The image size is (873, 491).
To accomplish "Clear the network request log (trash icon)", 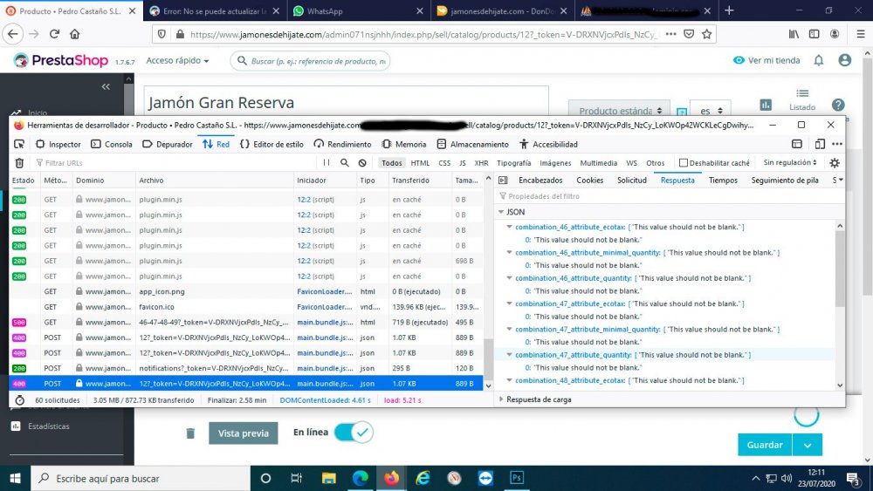I will pyautogui.click(x=19, y=163).
